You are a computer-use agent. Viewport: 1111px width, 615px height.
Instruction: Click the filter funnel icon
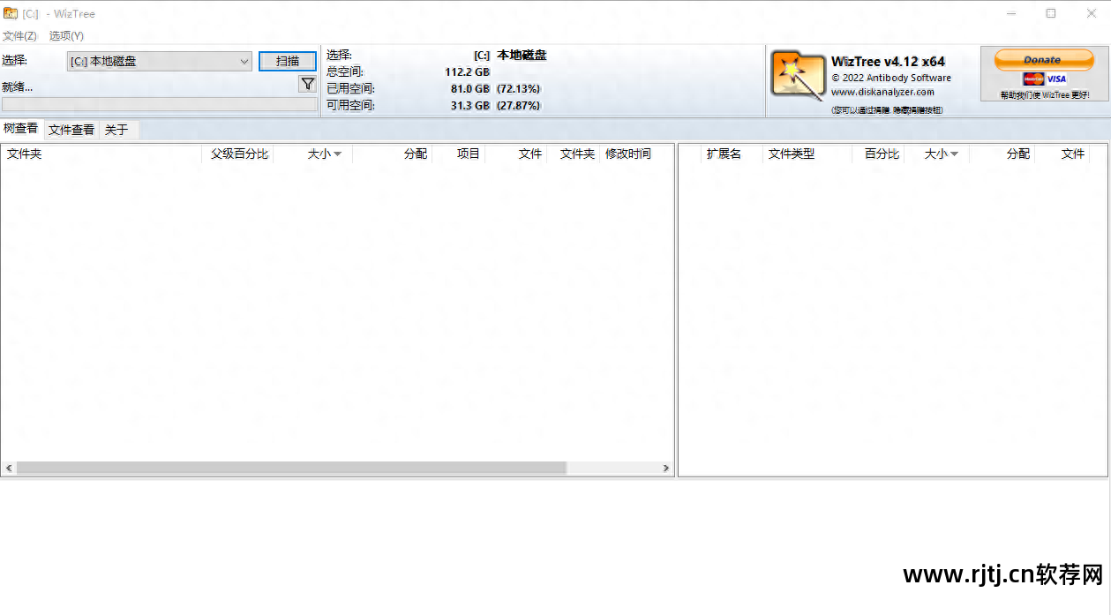coord(307,84)
